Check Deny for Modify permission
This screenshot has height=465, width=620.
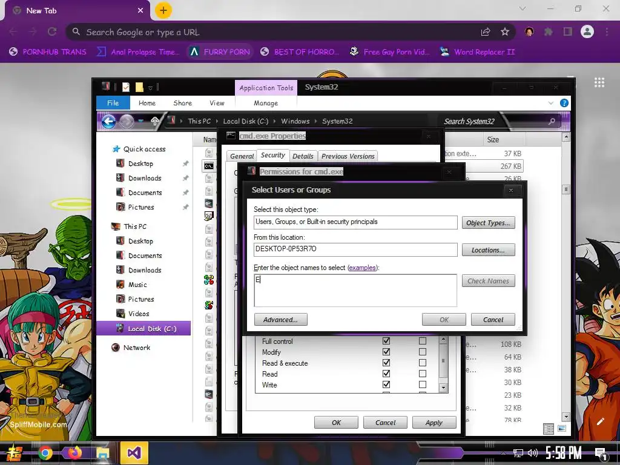tap(423, 352)
